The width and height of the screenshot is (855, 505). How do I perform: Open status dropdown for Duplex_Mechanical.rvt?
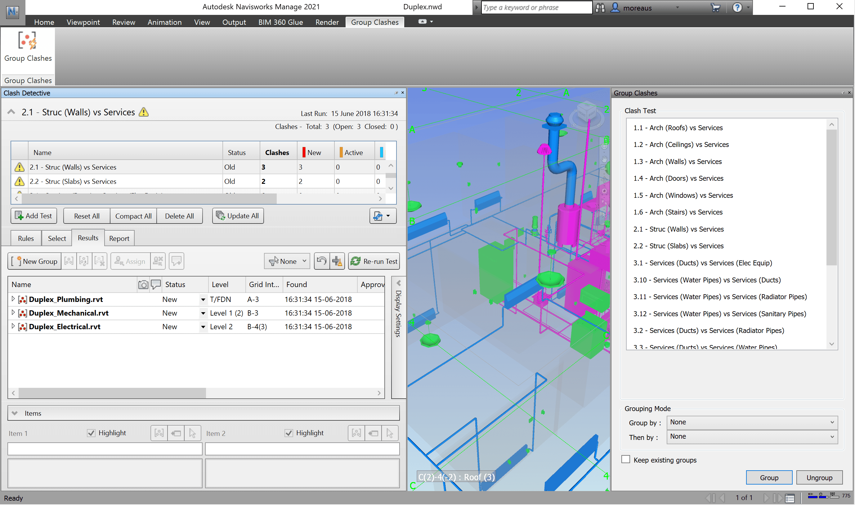tap(203, 313)
